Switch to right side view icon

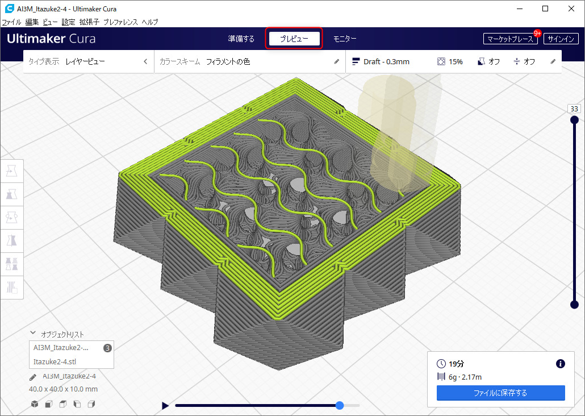(x=91, y=404)
